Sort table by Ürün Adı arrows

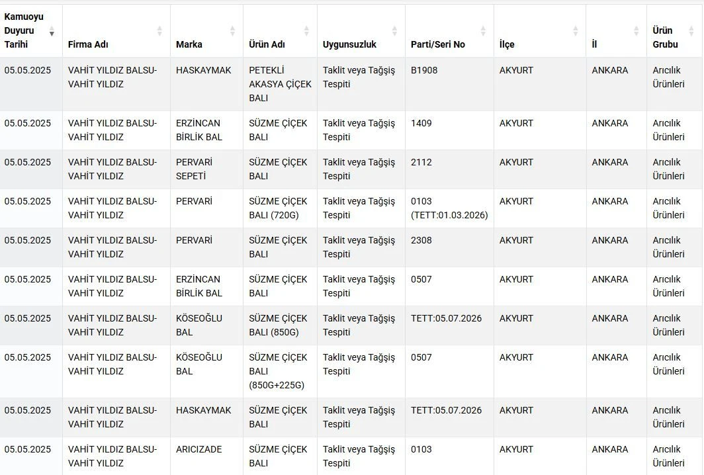[x=306, y=31]
